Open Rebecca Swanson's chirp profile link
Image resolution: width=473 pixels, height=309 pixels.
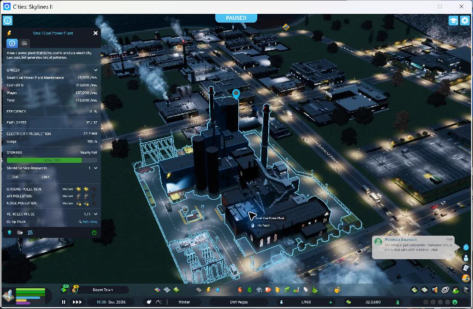coord(400,240)
